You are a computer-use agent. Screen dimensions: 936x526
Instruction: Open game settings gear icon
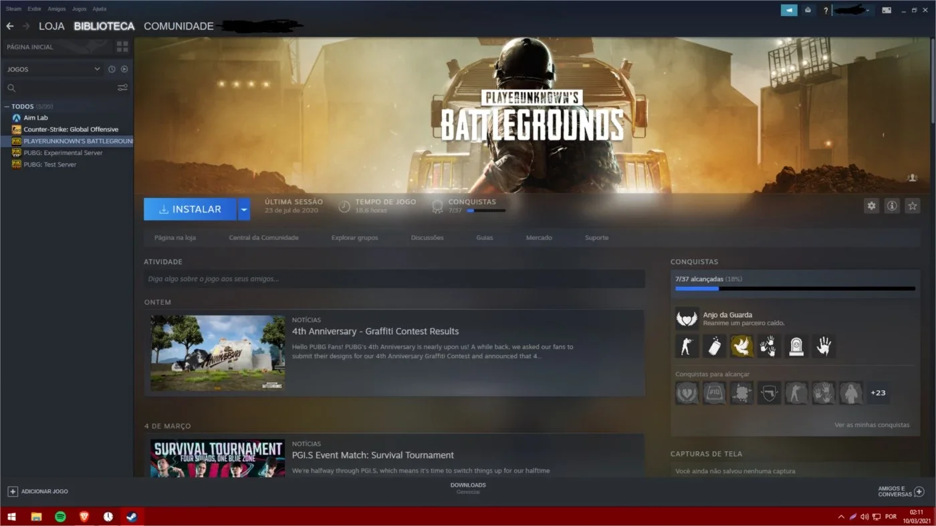pyautogui.click(x=871, y=206)
